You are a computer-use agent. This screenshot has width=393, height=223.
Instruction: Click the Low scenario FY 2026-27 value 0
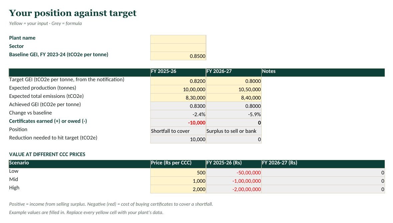coord(323,172)
